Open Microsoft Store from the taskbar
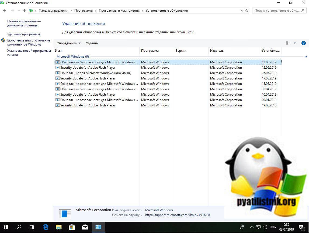309x233 pixels. [72, 227]
